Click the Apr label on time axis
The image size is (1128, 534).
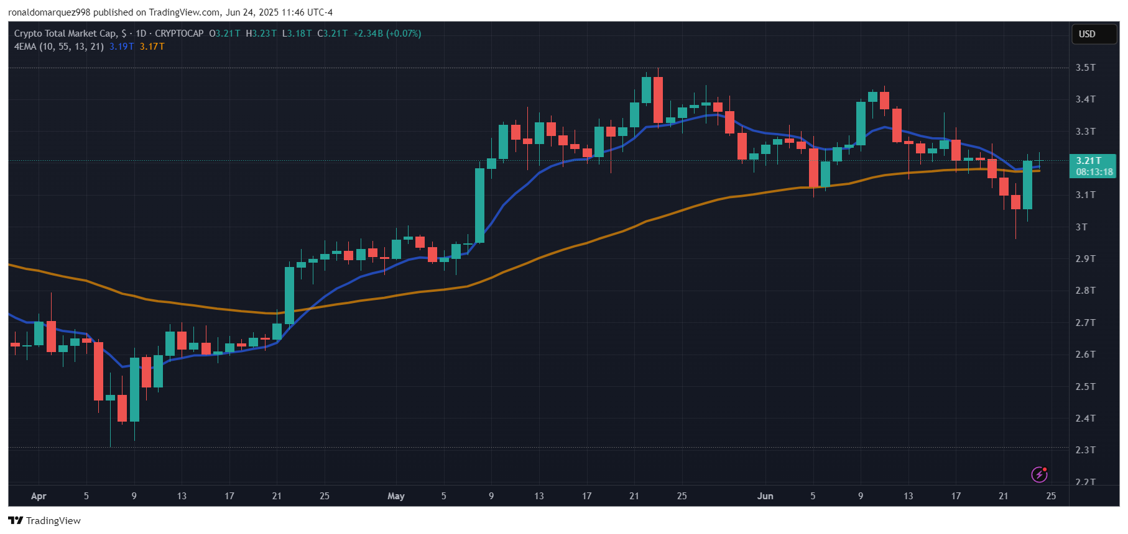click(39, 496)
